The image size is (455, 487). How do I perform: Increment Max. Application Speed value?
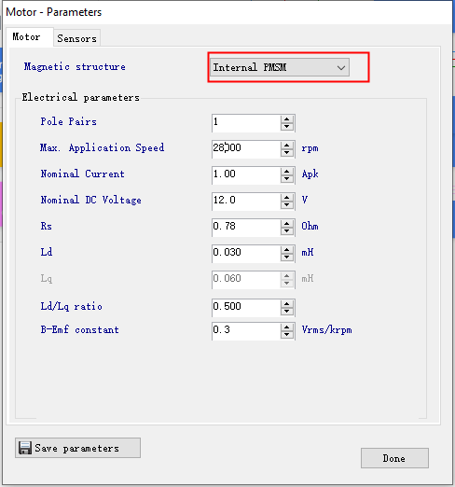[287, 146]
